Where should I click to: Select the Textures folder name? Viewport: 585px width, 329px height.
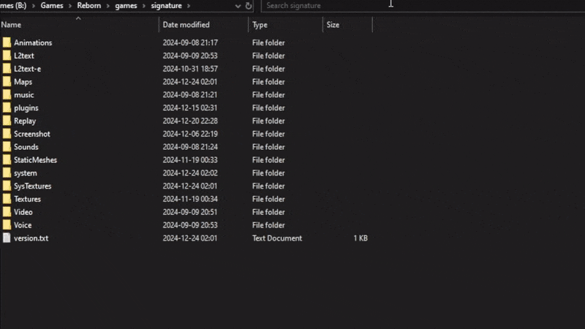click(28, 199)
